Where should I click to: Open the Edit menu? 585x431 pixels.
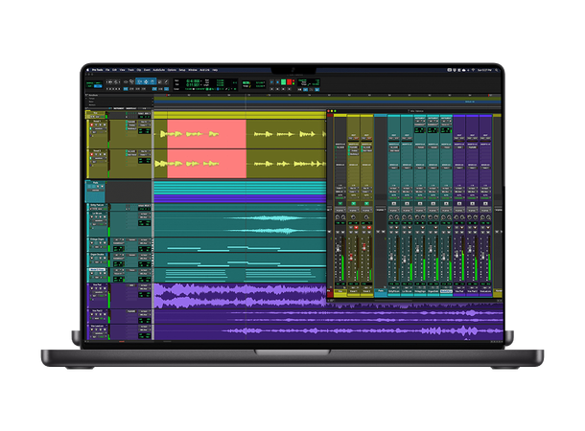[114, 70]
